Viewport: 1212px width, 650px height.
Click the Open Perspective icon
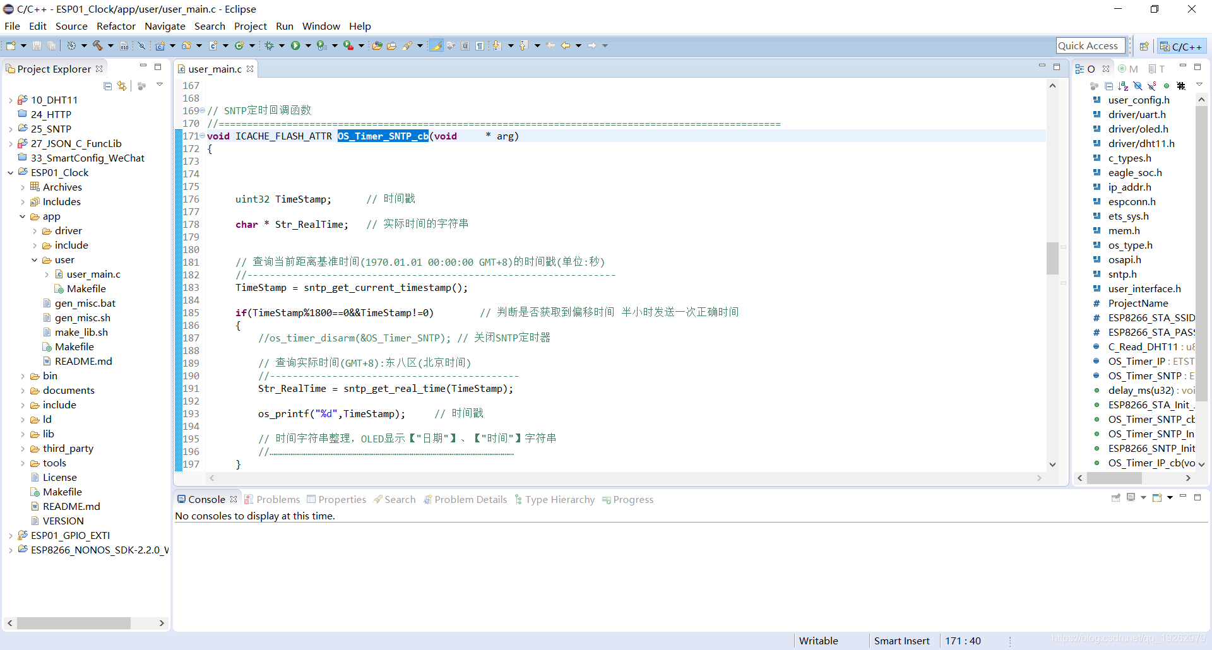[1144, 46]
